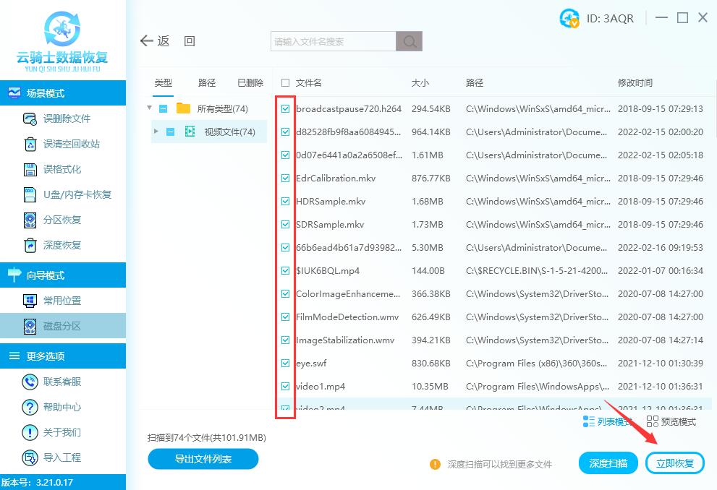Screen dimensions: 717x490
Task: Click the 扫描到74个文件 summary text
Action: (207, 437)
